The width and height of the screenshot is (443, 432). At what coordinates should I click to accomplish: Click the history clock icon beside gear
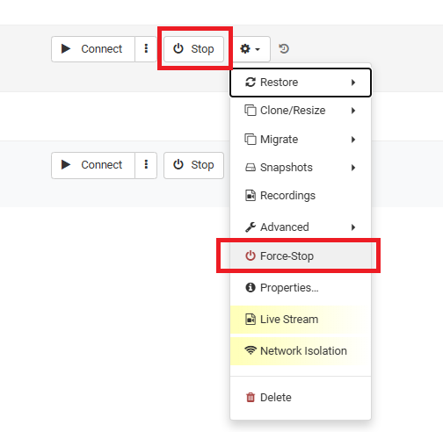point(284,48)
